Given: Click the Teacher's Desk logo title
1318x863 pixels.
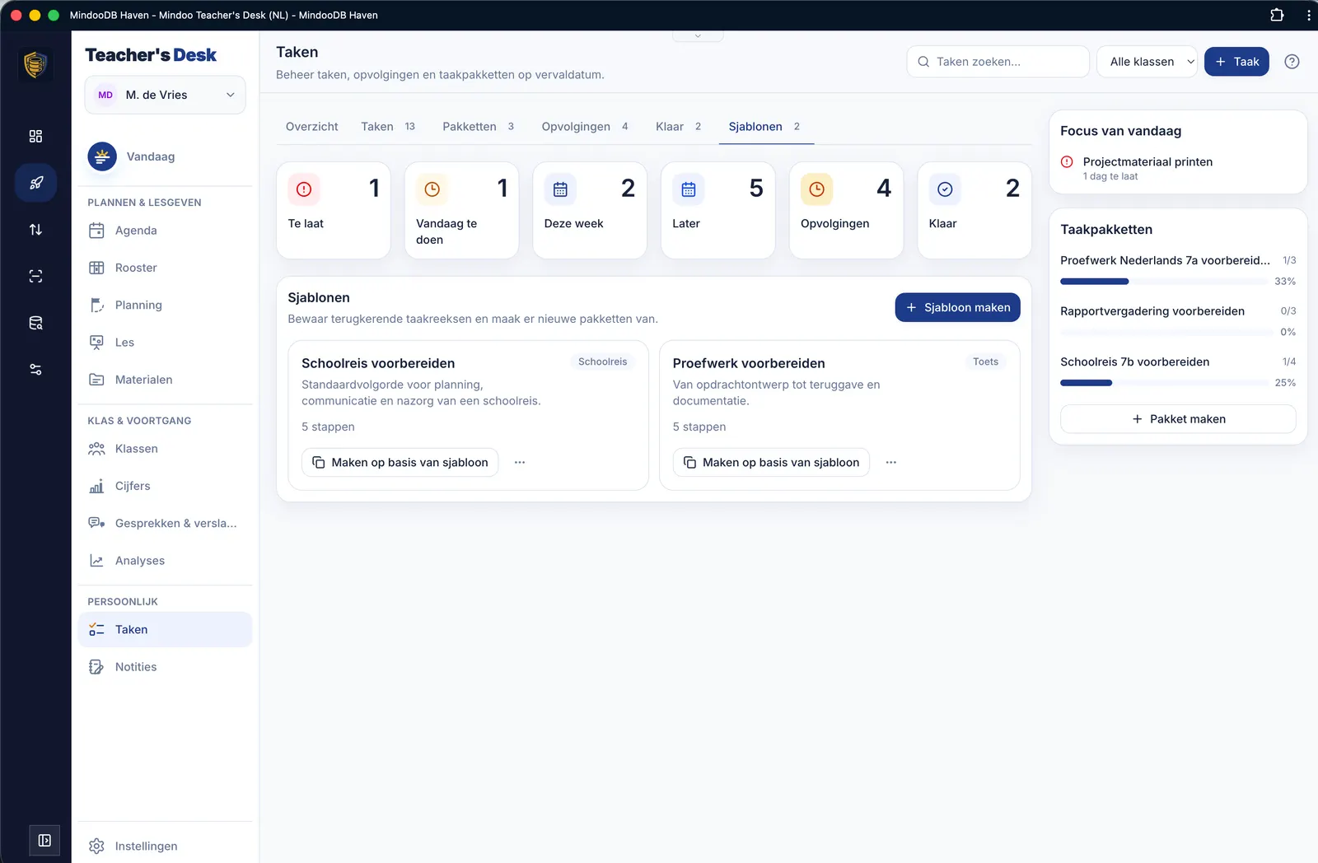Looking at the screenshot, I should click(x=151, y=55).
